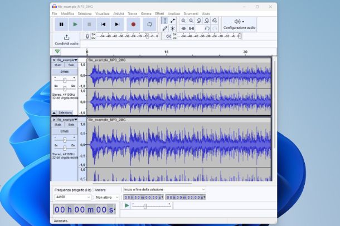This screenshot has width=340, height=226.
Task: Trim audio outside the selection
Action: 183,28
